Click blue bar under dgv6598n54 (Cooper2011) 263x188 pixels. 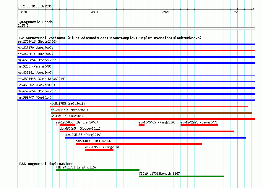136,63
